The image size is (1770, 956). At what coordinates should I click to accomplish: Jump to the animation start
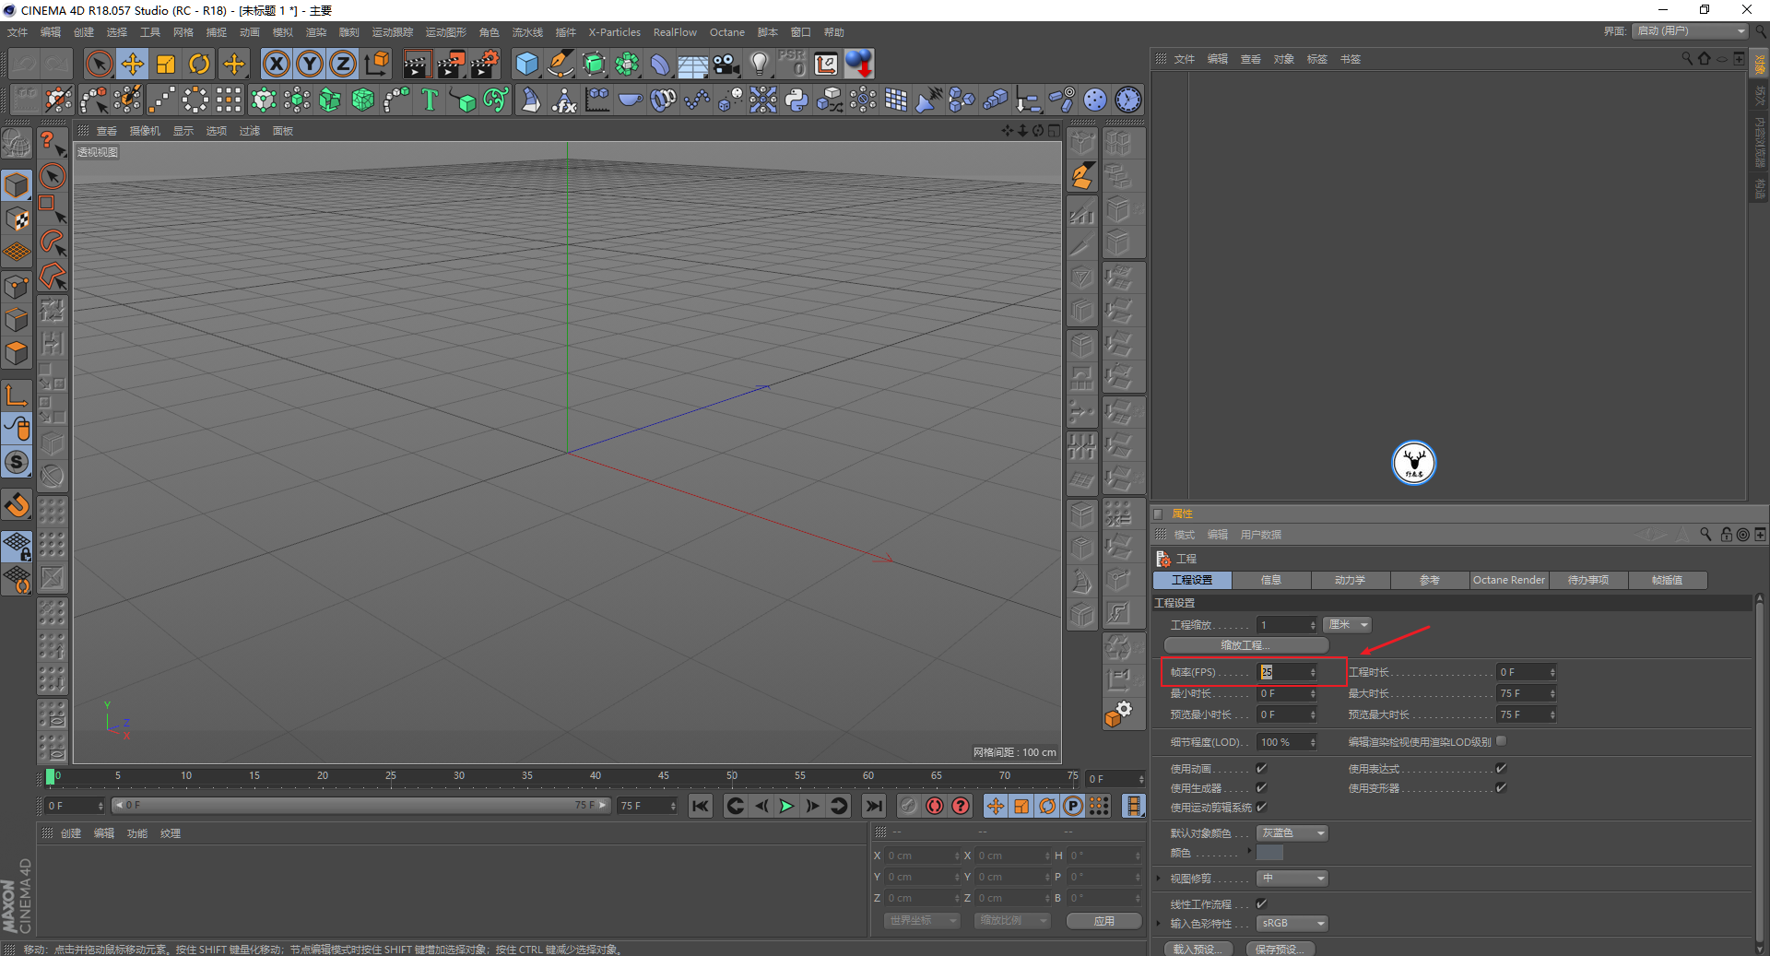(x=701, y=806)
